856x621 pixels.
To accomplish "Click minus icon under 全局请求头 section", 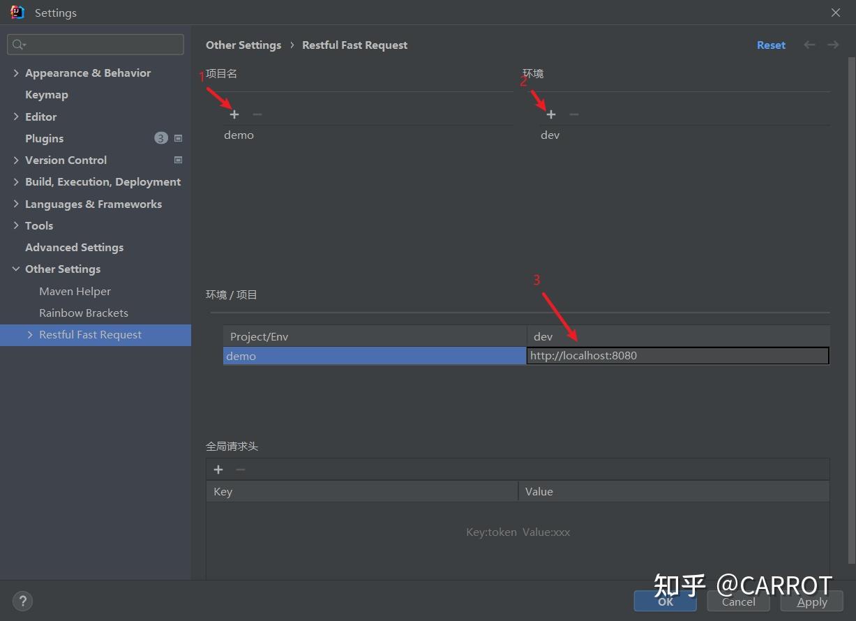I will [240, 469].
